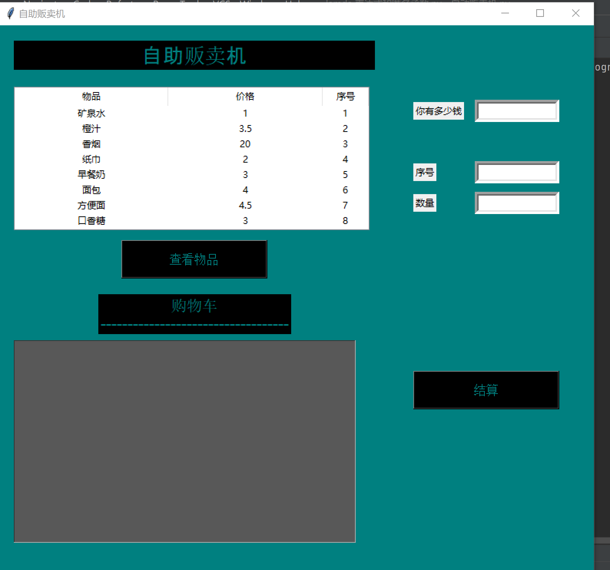The image size is (610, 570).
Task: Click the feather app icon in title bar
Action: [x=10, y=14]
